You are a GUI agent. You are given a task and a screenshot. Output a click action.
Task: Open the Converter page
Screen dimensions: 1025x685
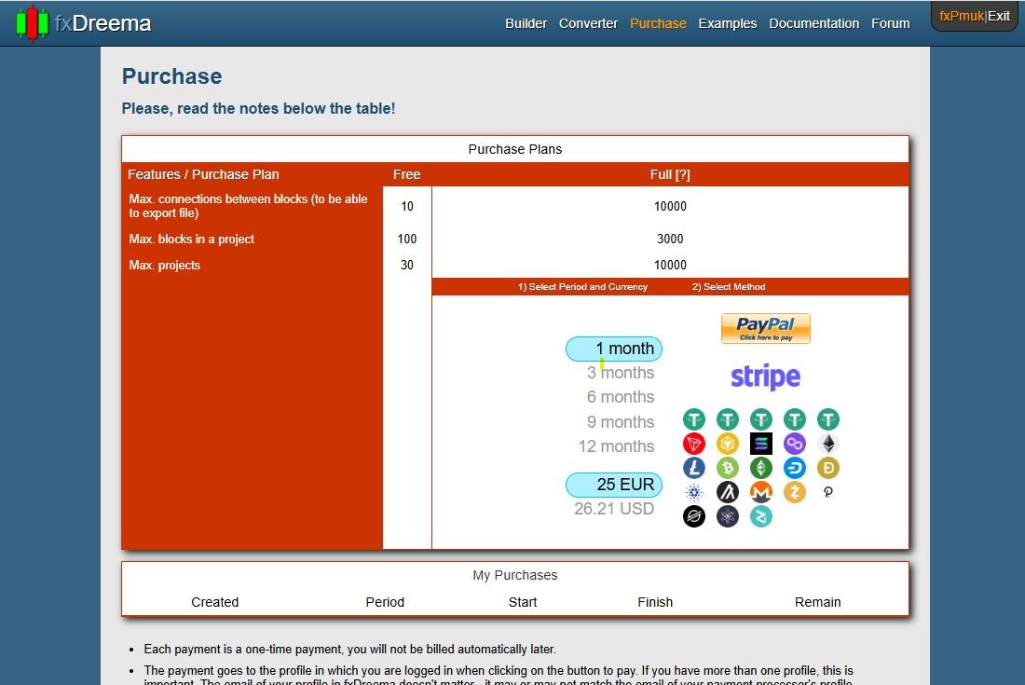(588, 23)
